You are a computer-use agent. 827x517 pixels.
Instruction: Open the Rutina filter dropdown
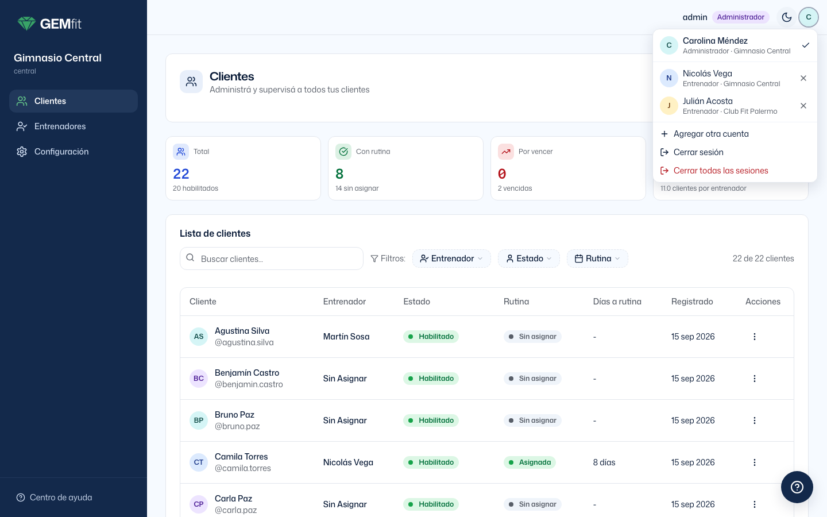point(597,258)
